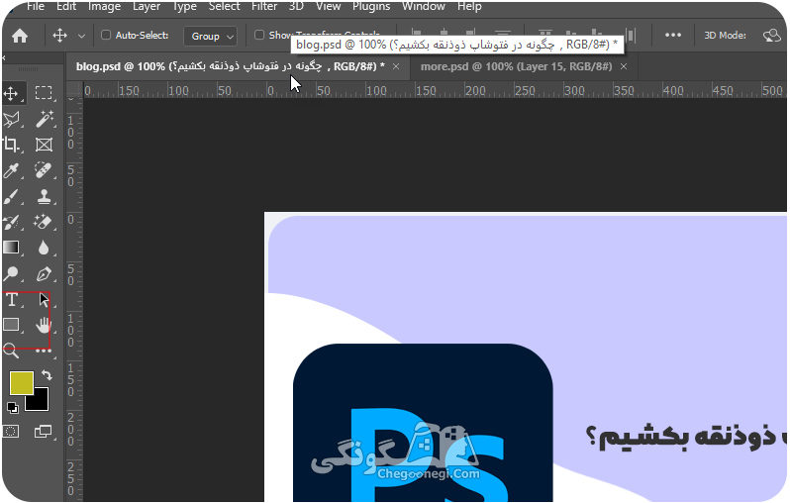Open the Plugins menu
790x503 pixels.
371,7
